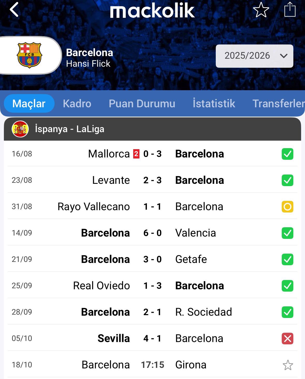Tap green win icon for Mallorca match
The width and height of the screenshot is (305, 379).
tap(287, 154)
